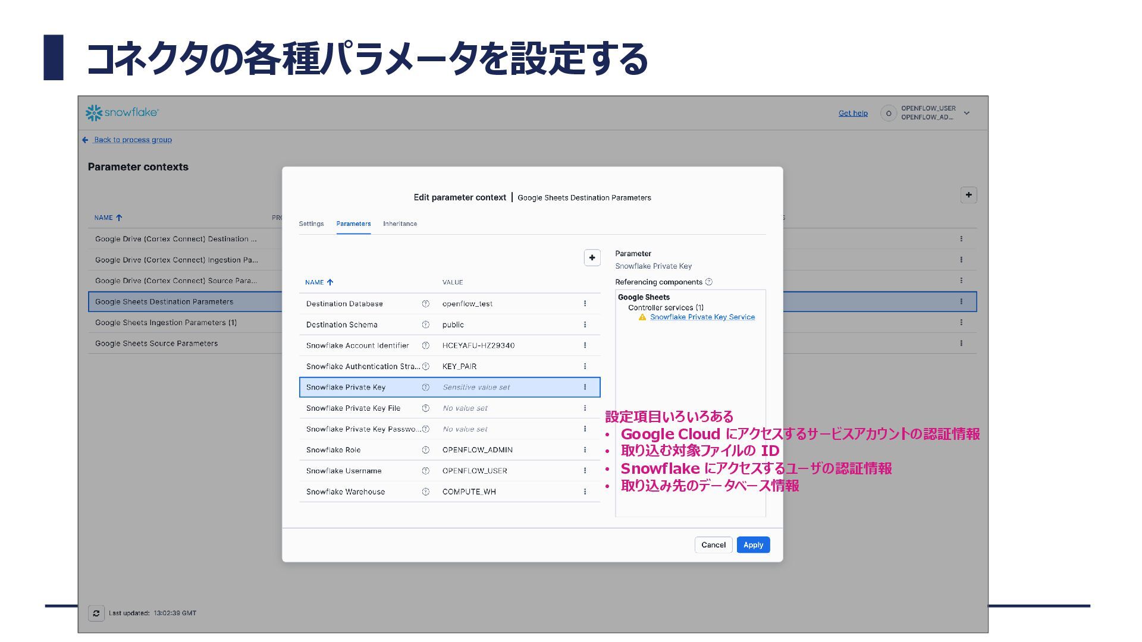Open kebab menu for Destination Database row
The width and height of the screenshot is (1142, 642).
585,304
